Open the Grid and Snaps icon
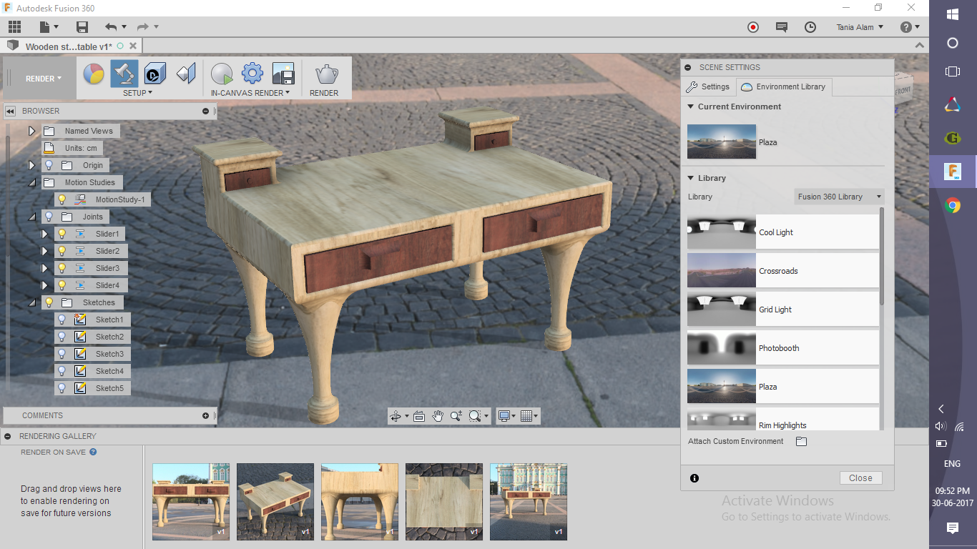 click(526, 416)
